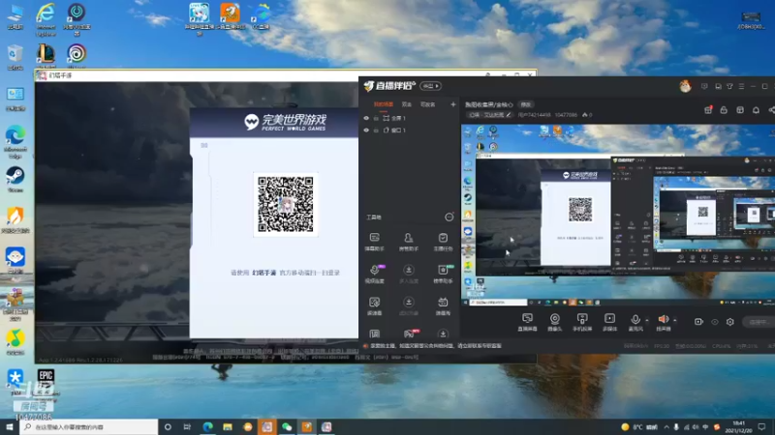Open the danmaku assistant tool in toolbox
This screenshot has width=775, height=435.
pyautogui.click(x=374, y=242)
